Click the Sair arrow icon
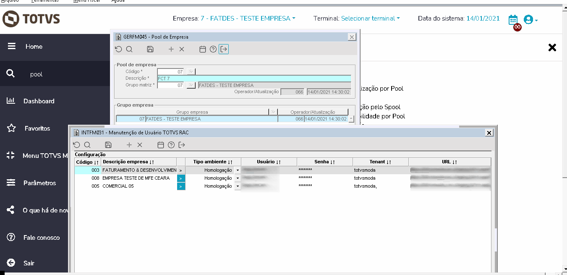This screenshot has height=275, width=567. [x=11, y=263]
